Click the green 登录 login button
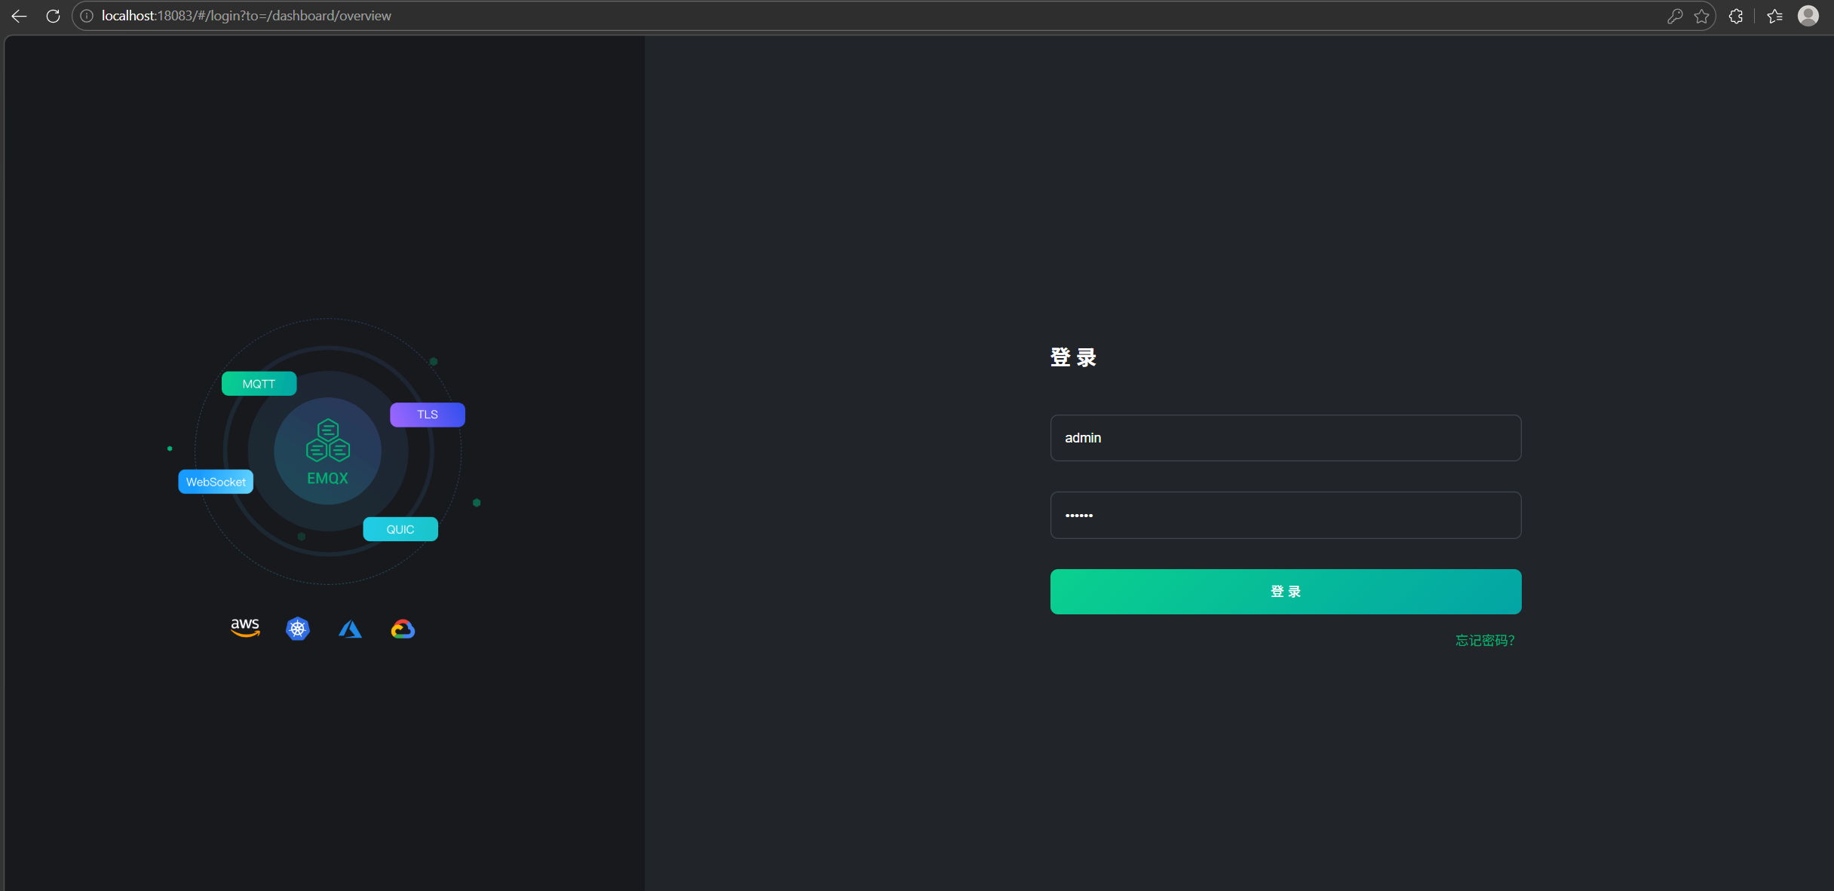1834x891 pixels. pos(1285,592)
